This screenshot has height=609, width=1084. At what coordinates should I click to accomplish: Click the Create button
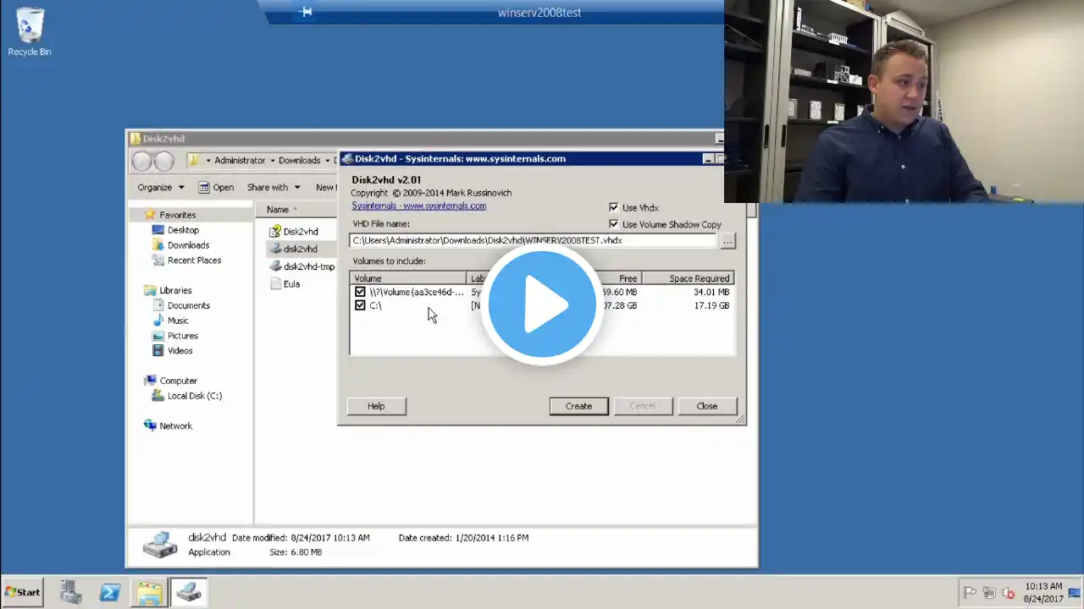578,406
